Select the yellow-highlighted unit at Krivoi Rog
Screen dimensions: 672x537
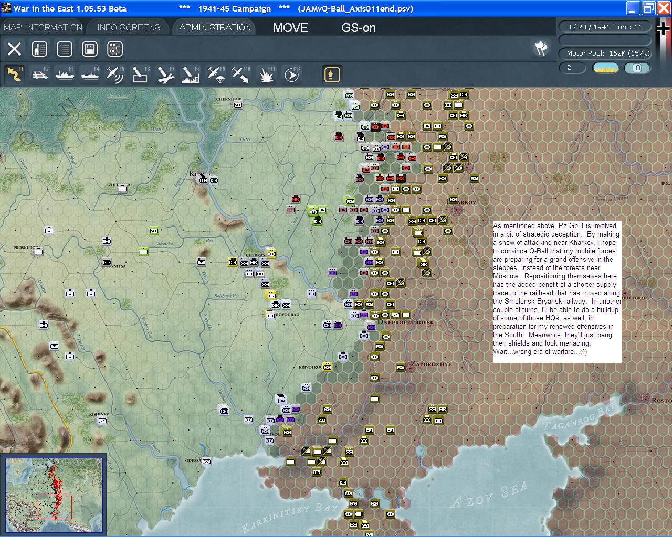[327, 367]
